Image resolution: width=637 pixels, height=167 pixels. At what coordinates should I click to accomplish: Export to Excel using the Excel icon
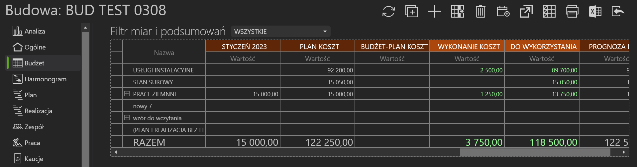(x=595, y=12)
